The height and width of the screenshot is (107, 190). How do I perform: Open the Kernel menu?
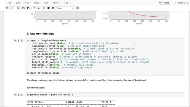point(56,3)
